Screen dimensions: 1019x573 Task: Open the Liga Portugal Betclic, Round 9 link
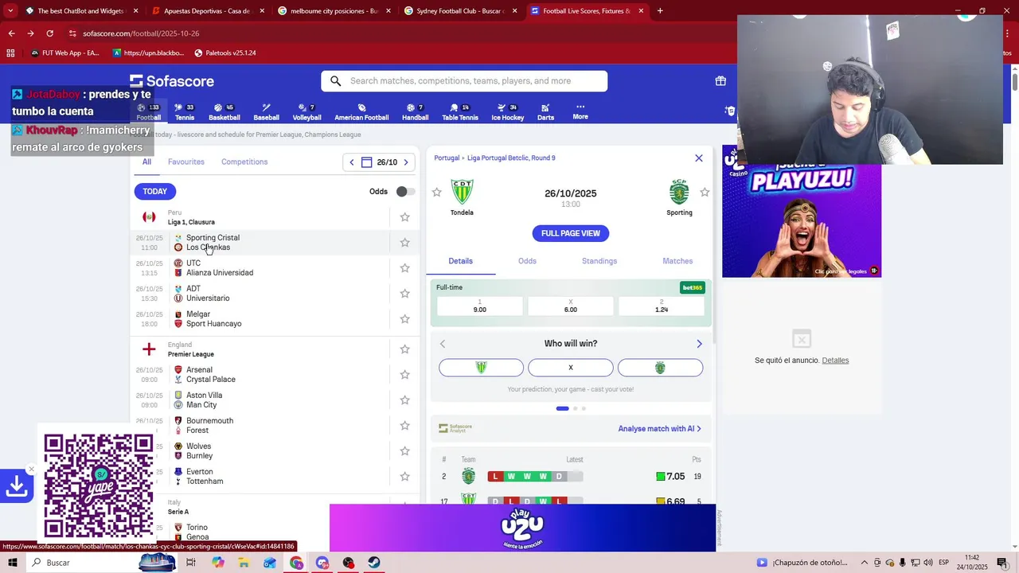coord(511,158)
